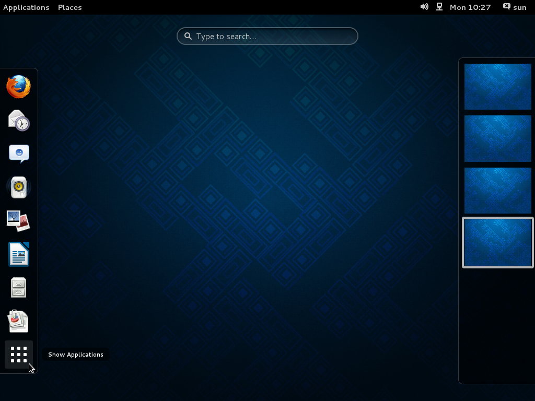Open the Shotwell photo manager

(x=18, y=220)
